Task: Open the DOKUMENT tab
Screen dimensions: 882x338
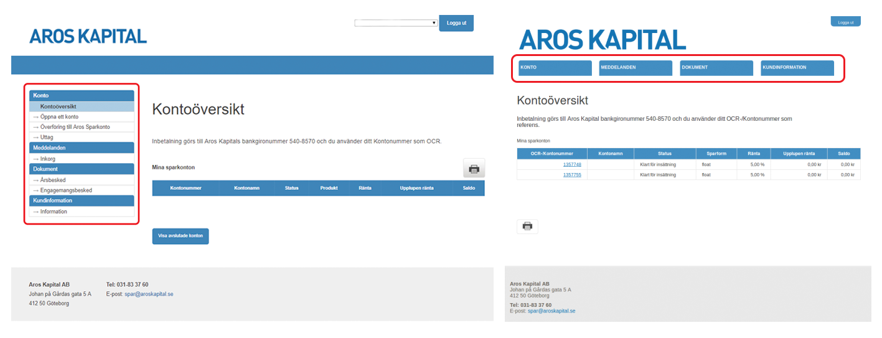Action: tap(716, 68)
